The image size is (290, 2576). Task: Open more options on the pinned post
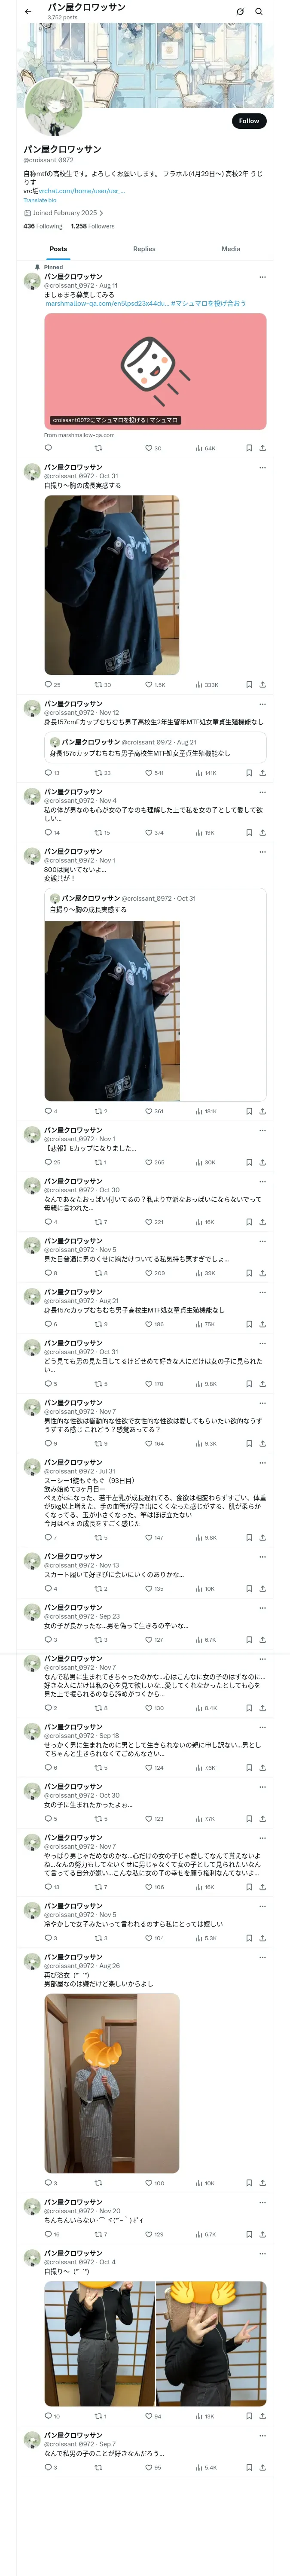point(262,277)
